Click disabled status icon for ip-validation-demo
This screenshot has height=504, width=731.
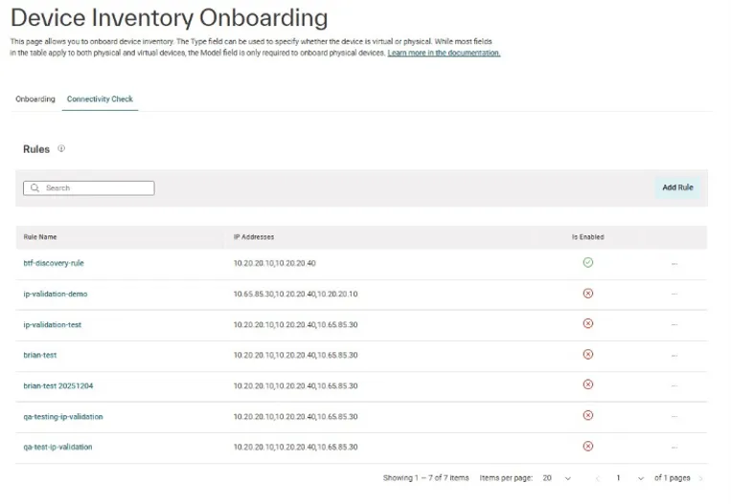pos(588,294)
